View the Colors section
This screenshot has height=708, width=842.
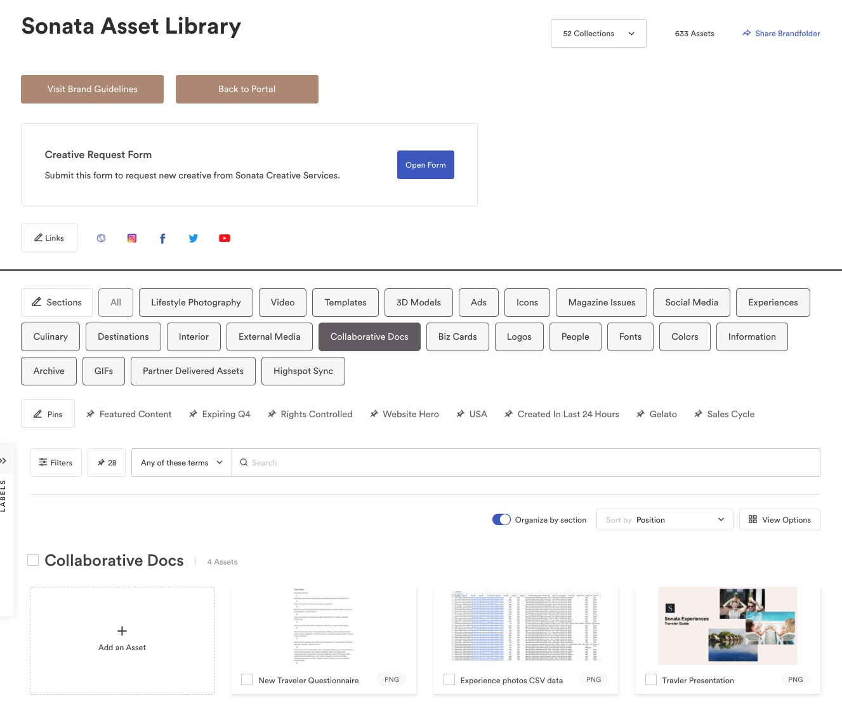[x=685, y=337]
